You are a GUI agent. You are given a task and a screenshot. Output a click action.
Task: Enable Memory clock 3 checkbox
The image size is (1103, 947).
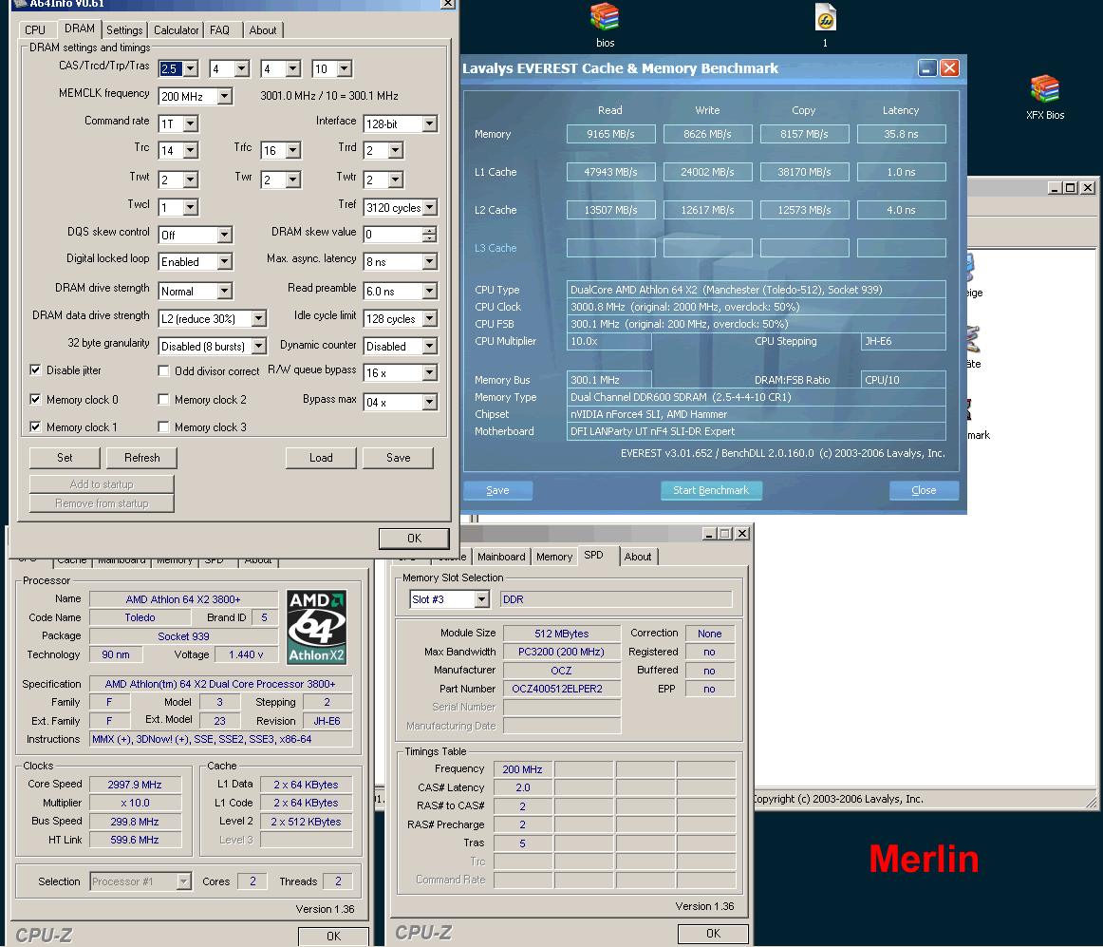tap(163, 426)
